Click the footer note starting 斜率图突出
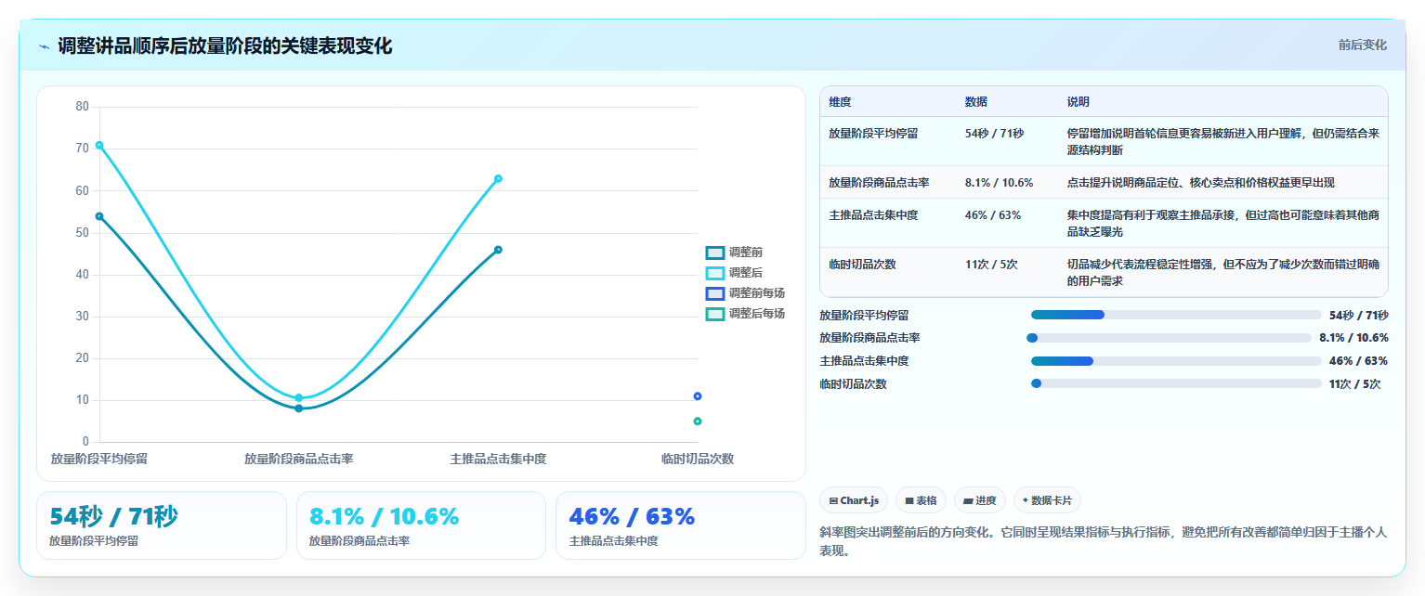The width and height of the screenshot is (1425, 596). click(1103, 541)
